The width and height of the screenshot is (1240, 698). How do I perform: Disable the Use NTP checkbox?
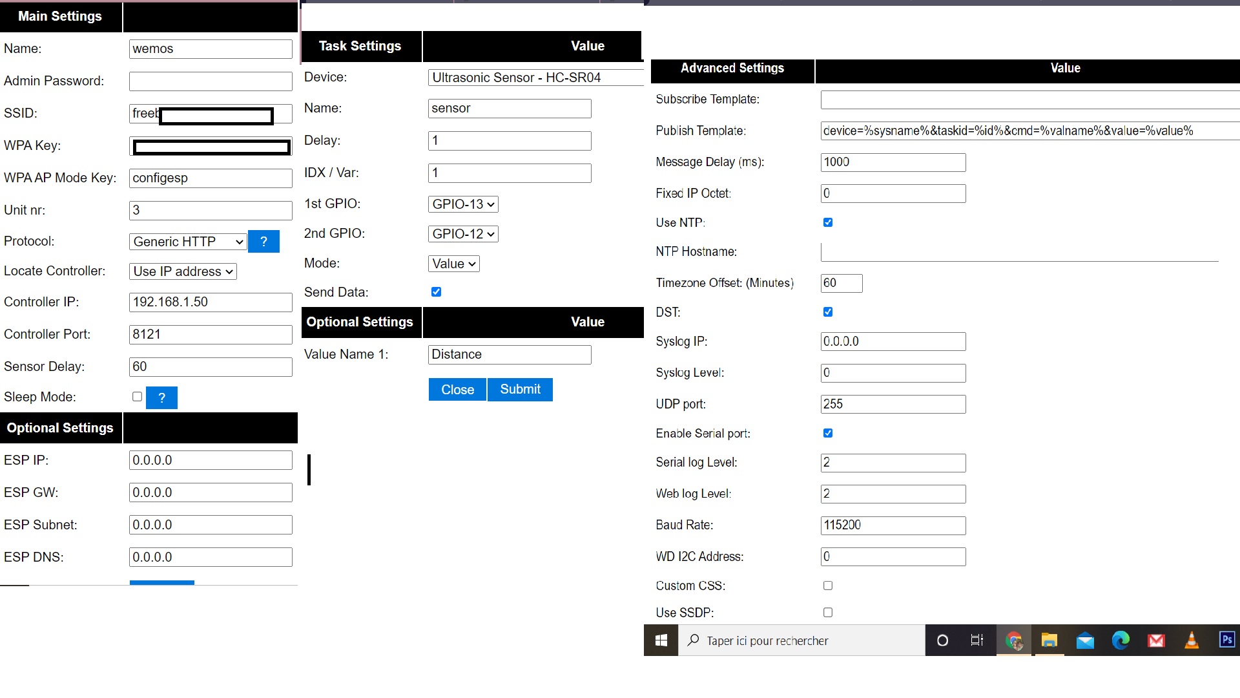[x=828, y=222]
